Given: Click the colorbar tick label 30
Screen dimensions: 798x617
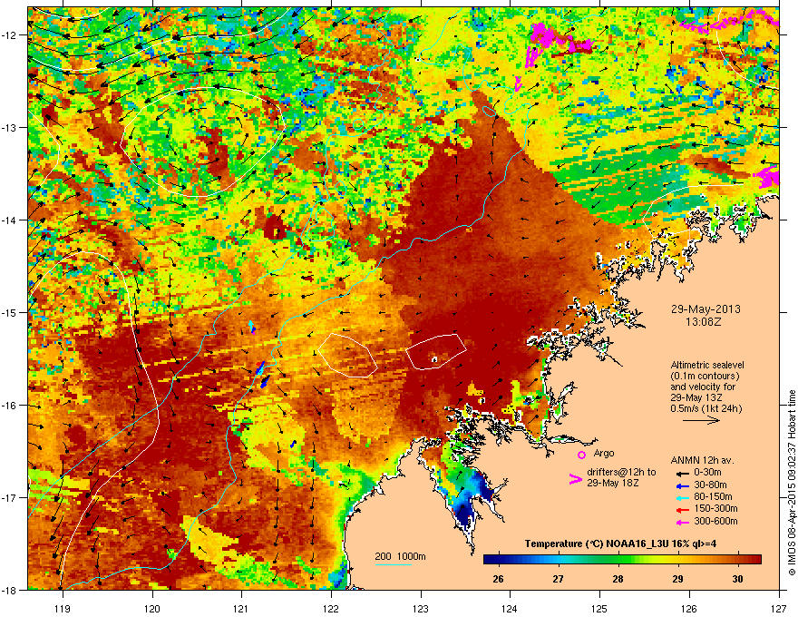Looking at the screenshot, I should click(x=737, y=579).
